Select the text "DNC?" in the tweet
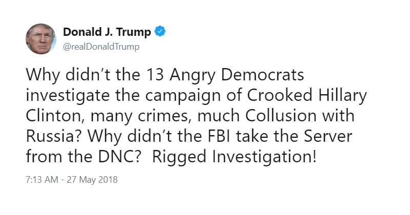Image resolution: width=410 pixels, height=215 pixels. tap(120, 157)
